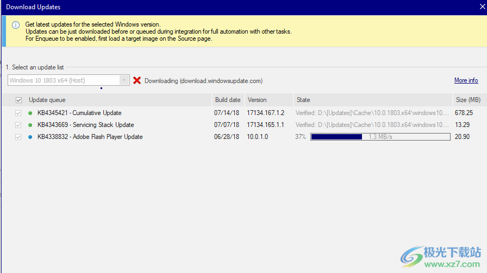Uncheck the KB4345421 Cumulative Update checkbox

18,113
